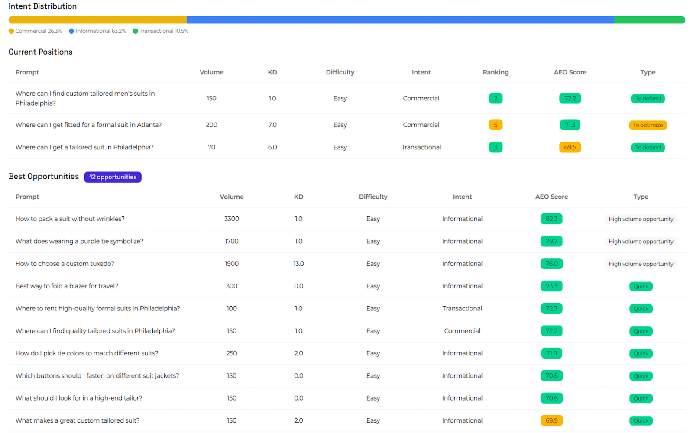The height and width of the screenshot is (433, 693).
Task: Click the ranking 3 badge
Action: coord(495,147)
